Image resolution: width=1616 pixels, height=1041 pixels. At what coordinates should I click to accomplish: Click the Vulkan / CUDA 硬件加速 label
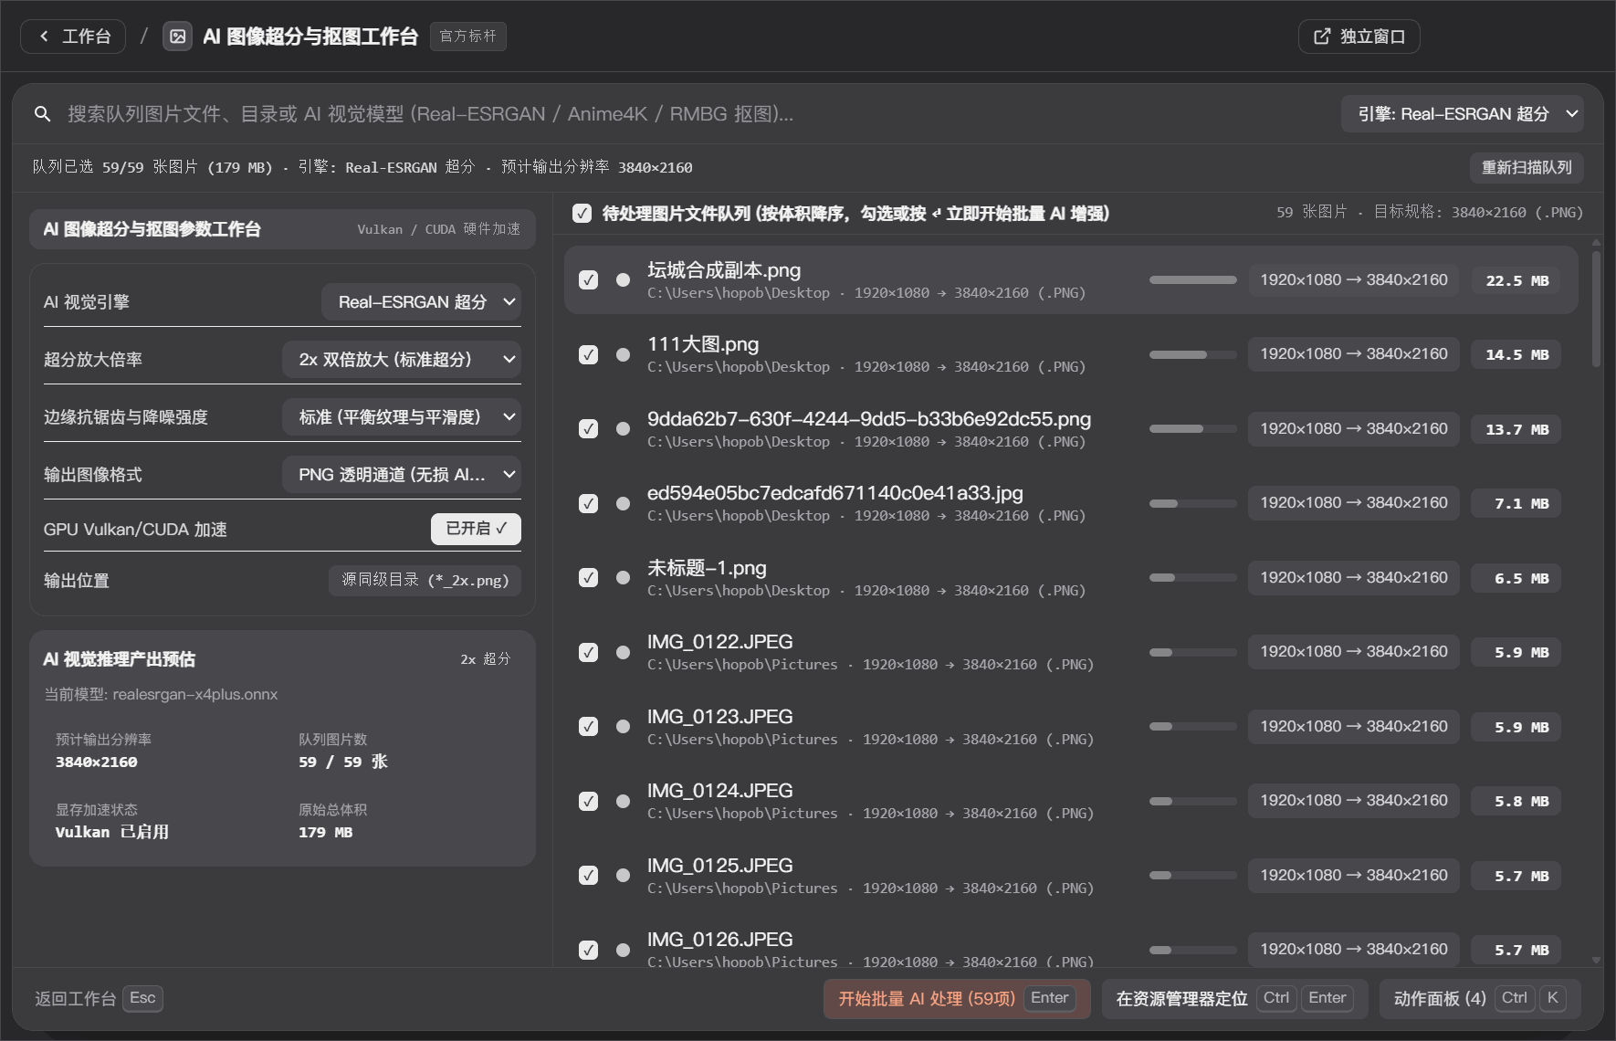(439, 229)
